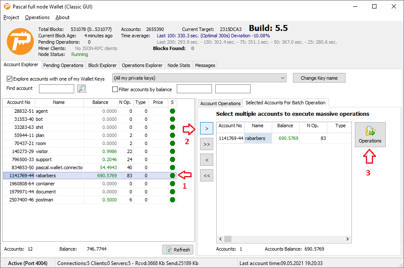
Task: Click the Operations folder icon button
Action: coord(370,134)
